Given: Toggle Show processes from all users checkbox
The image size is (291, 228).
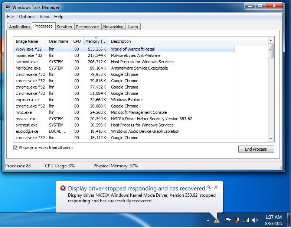Looking at the screenshot, I should (x=16, y=148).
